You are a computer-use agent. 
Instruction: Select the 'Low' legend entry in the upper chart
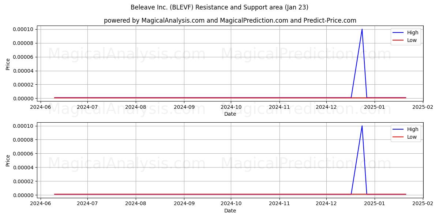coord(405,40)
